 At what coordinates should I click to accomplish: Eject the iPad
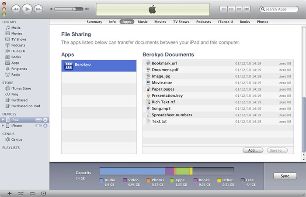coord(45,120)
